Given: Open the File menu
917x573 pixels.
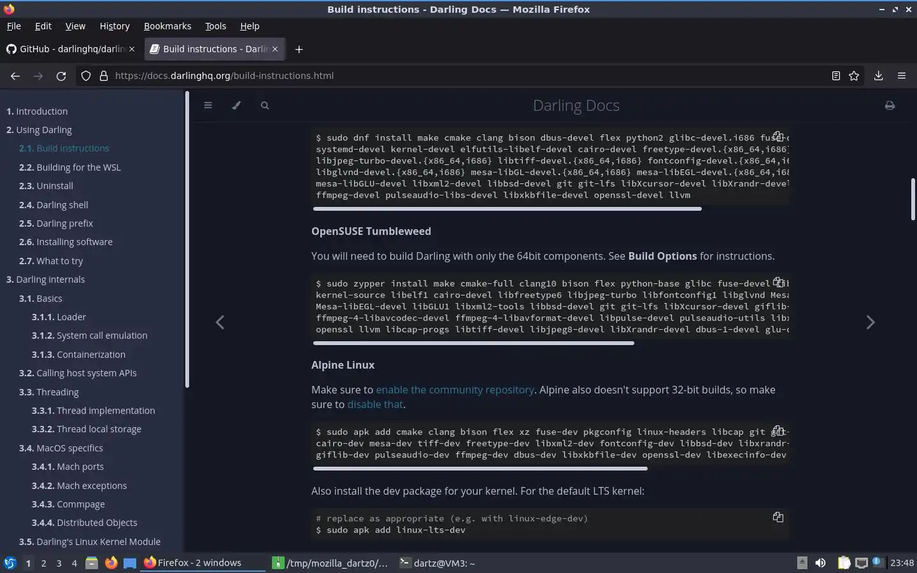Looking at the screenshot, I should (14, 26).
